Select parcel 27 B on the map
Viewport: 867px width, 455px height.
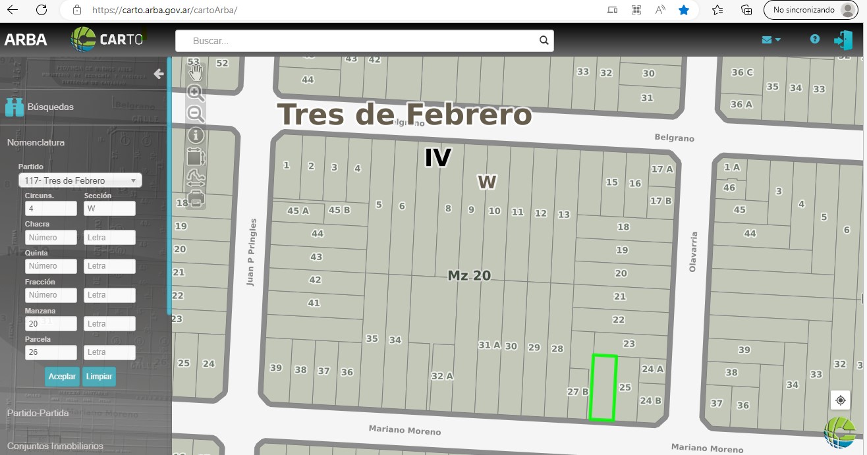pyautogui.click(x=578, y=392)
